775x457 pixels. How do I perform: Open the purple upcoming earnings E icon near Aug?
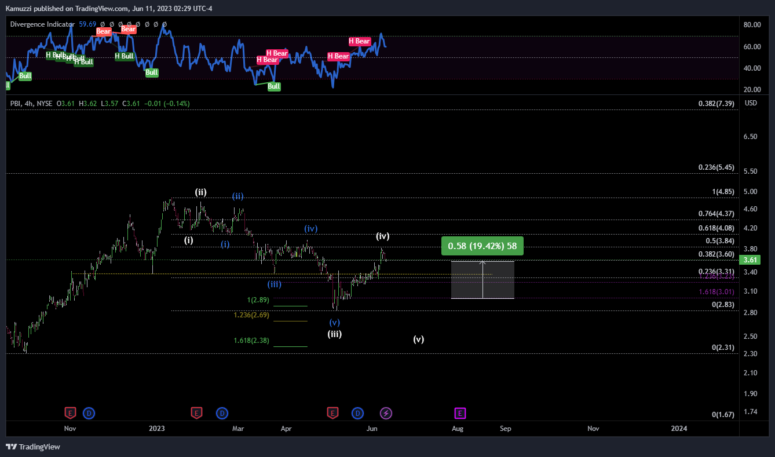point(460,413)
